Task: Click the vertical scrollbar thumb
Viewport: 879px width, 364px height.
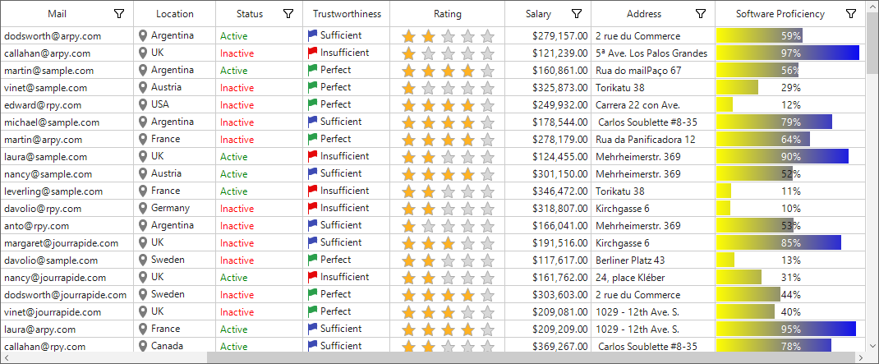Action: pyautogui.click(x=872, y=43)
